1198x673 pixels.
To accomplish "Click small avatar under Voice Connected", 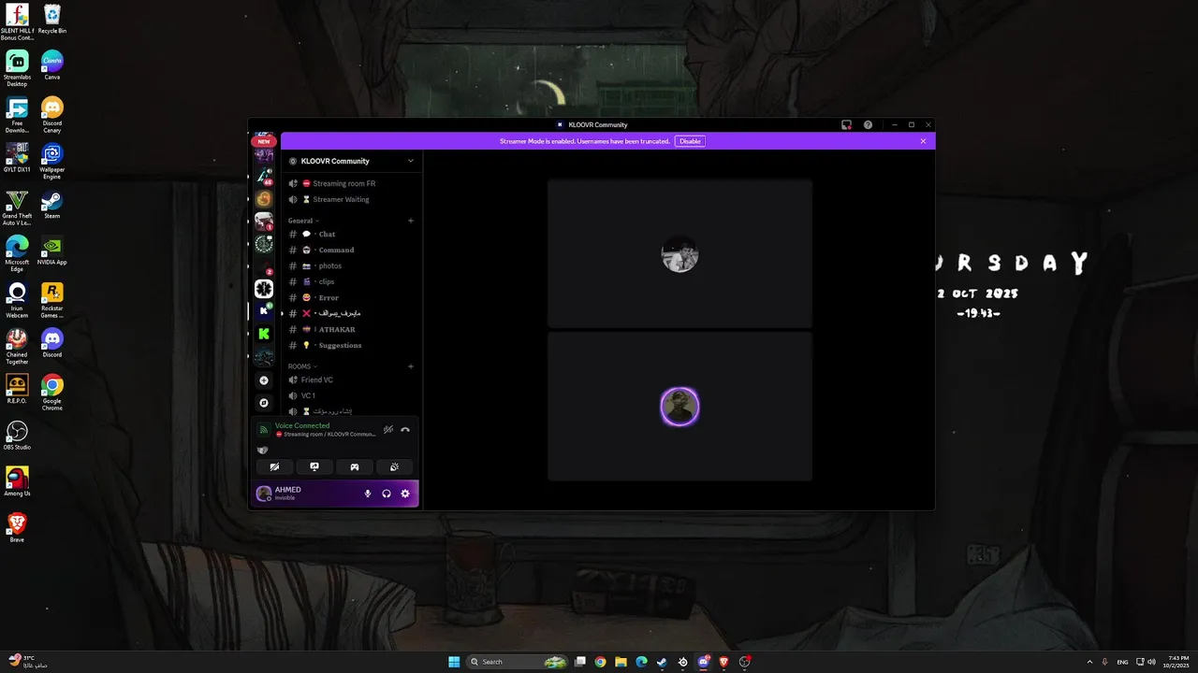I will [263, 450].
